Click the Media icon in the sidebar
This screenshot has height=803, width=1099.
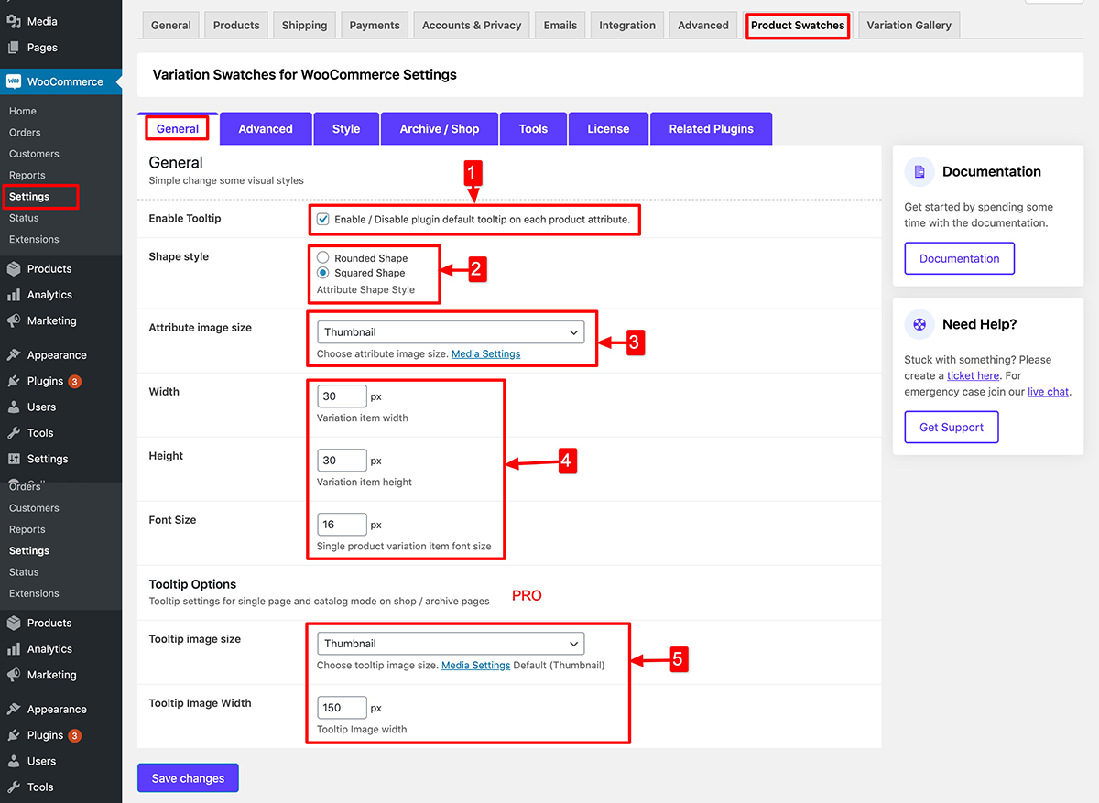click(14, 21)
